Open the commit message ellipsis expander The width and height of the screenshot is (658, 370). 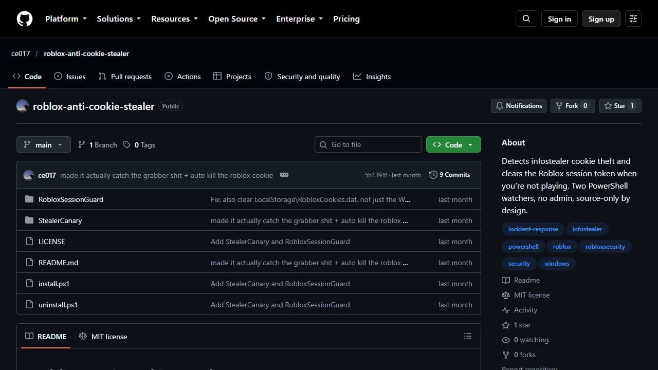(284, 175)
